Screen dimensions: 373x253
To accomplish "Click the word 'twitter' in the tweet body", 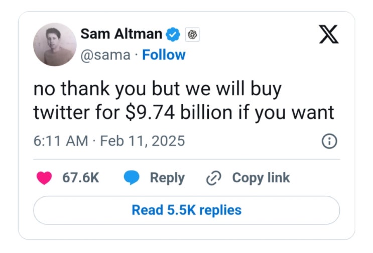I will [62, 112].
